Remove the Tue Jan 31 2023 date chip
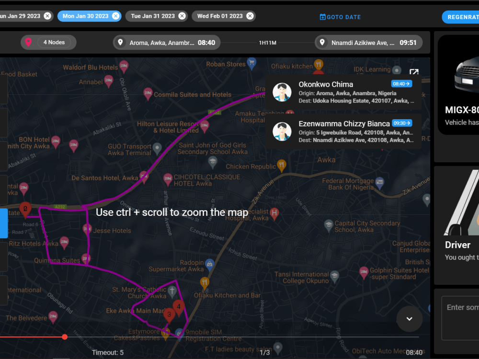479x359 pixels. pos(182,16)
